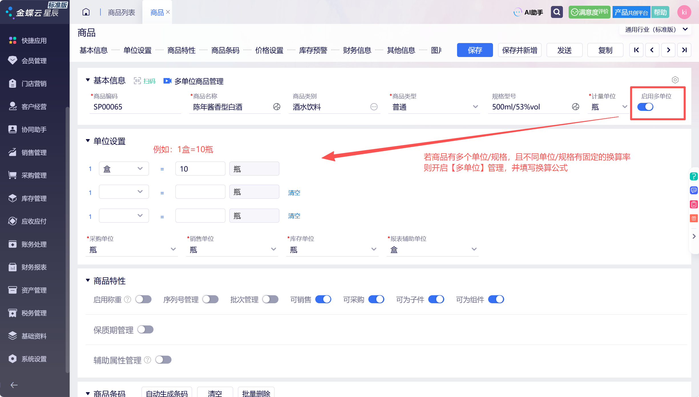Collapse the 单位设置 section
Viewport: 699px width, 397px height.
pos(88,141)
